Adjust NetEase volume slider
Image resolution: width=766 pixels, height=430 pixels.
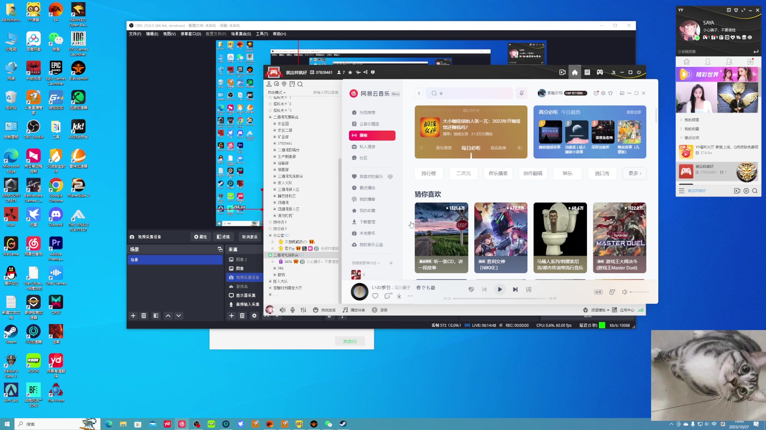pyautogui.click(x=640, y=292)
